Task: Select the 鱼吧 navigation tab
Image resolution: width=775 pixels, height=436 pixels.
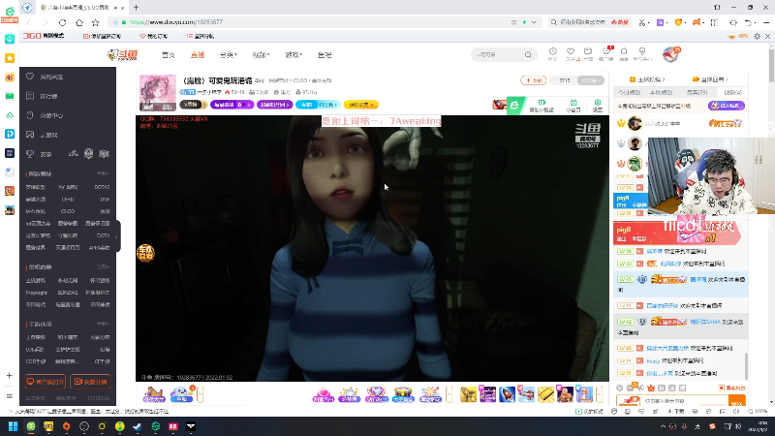Action: (x=325, y=55)
